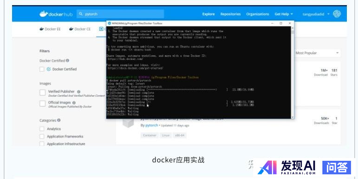The height and width of the screenshot is (179, 358).
Task: Open the Repositories page
Action: 230,14
